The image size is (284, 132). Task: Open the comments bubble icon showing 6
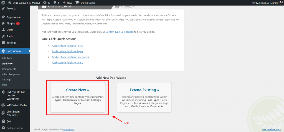pyautogui.click(x=55, y=3)
